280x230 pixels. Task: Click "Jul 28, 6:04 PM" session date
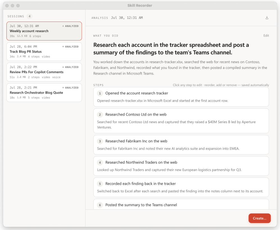(x=23, y=46)
